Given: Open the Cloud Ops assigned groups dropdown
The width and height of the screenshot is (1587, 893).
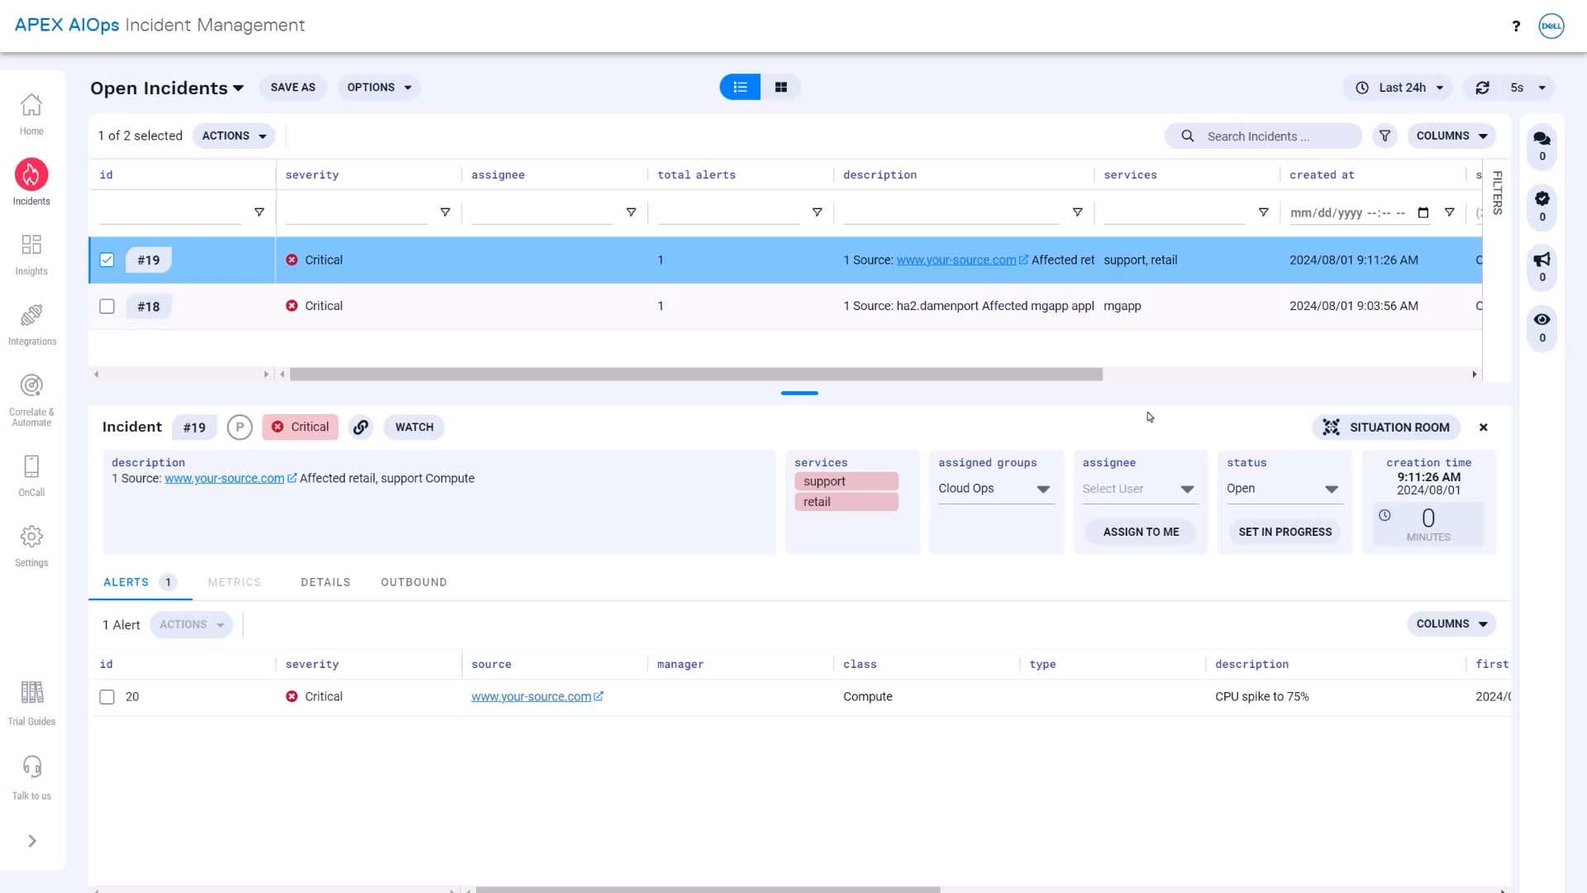Looking at the screenshot, I should click(x=995, y=489).
